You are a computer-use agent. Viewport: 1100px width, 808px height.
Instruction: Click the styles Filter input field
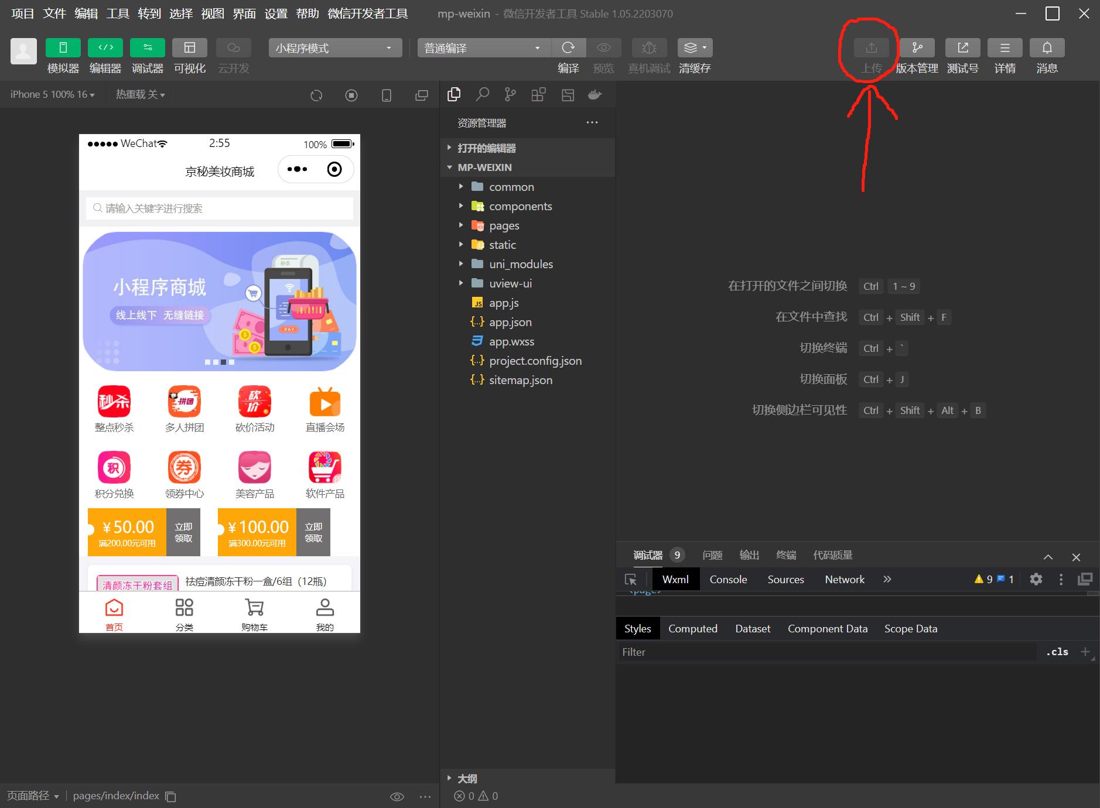(827, 652)
